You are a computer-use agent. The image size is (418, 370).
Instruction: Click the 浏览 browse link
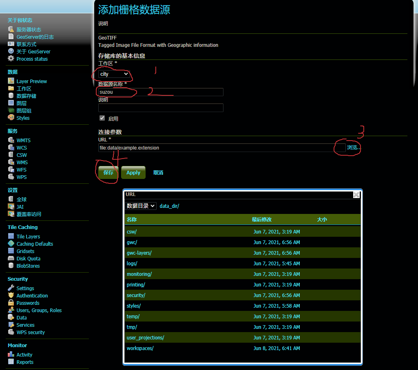pyautogui.click(x=353, y=148)
